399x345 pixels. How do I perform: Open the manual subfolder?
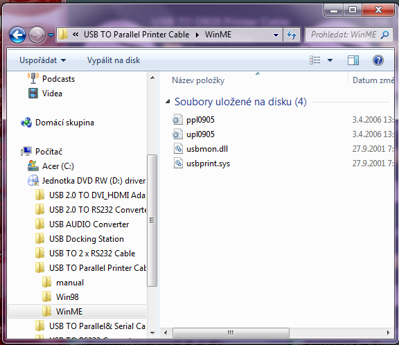coord(70,283)
